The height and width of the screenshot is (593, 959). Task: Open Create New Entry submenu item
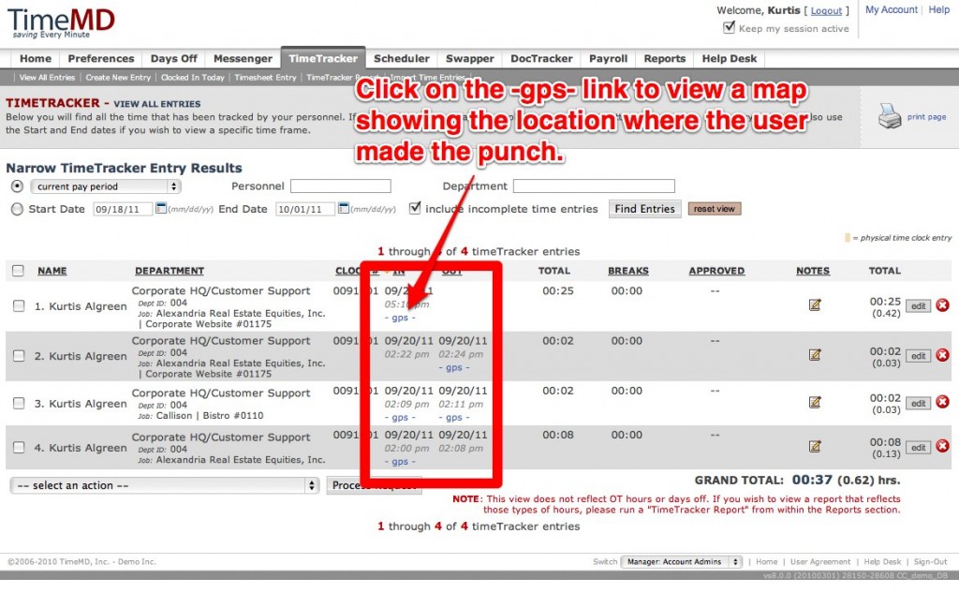(118, 78)
